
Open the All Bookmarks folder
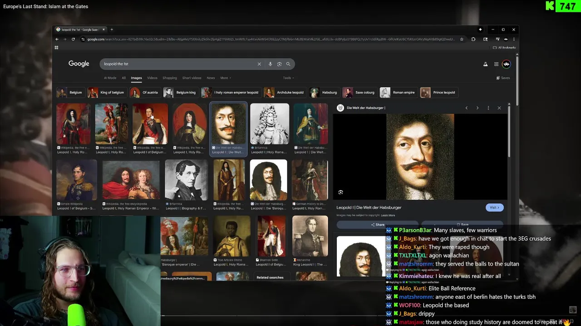point(504,48)
